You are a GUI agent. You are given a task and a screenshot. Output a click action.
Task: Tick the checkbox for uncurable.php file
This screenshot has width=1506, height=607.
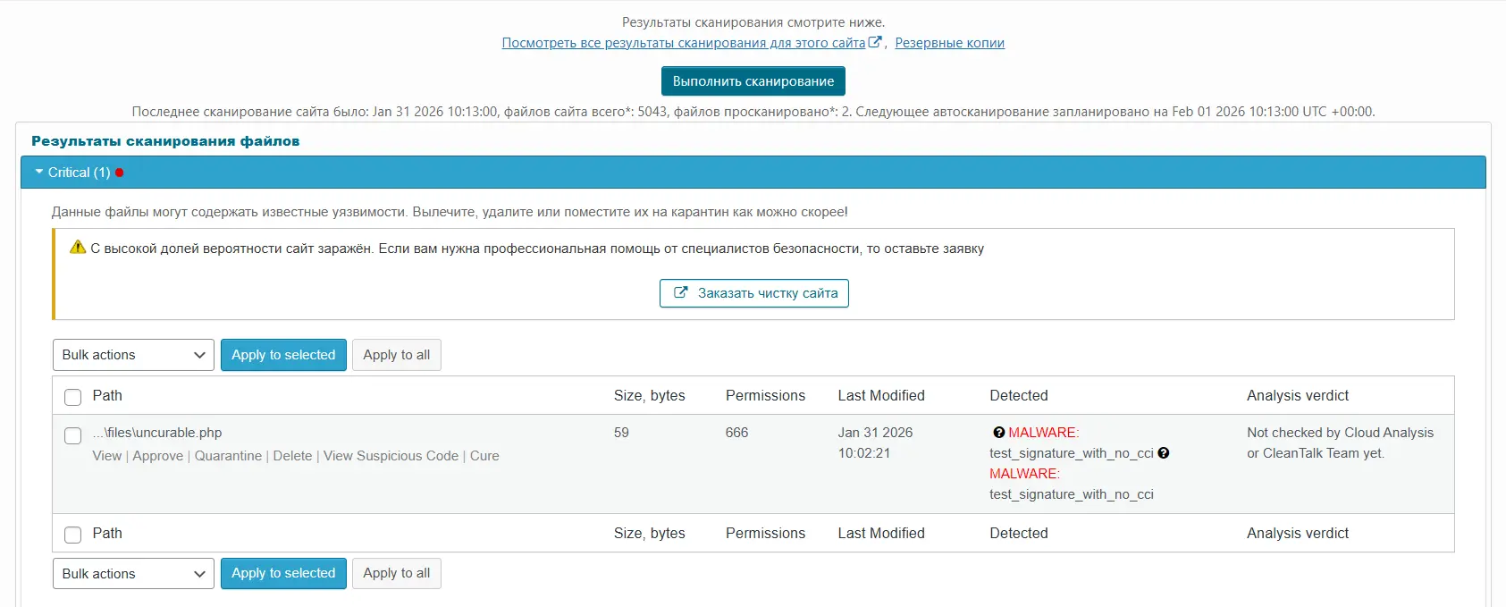[73, 435]
